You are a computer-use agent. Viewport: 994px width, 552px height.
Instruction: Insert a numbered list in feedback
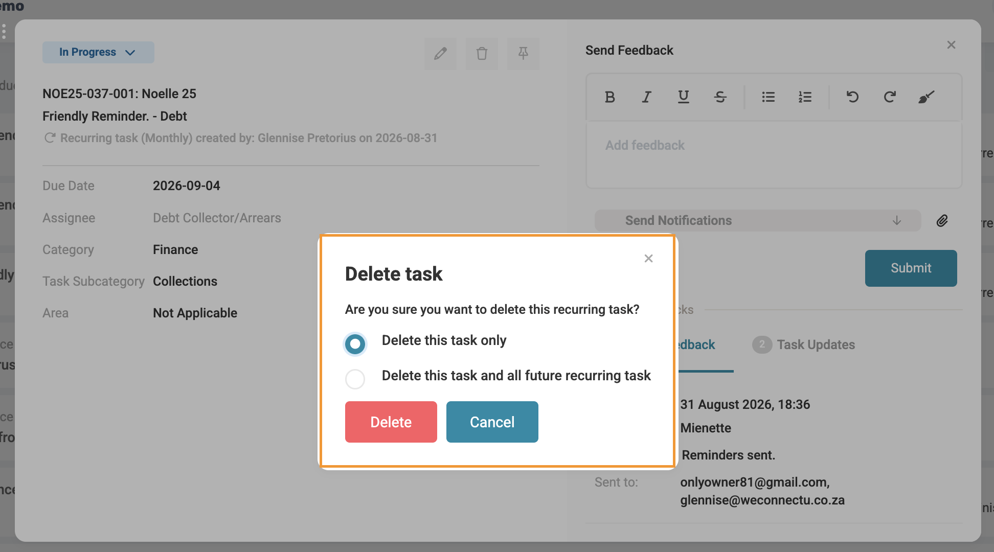(x=805, y=97)
